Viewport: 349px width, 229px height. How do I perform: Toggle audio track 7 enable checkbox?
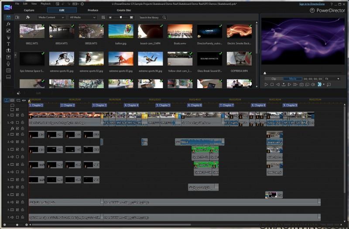pyautogui.click(x=17, y=217)
